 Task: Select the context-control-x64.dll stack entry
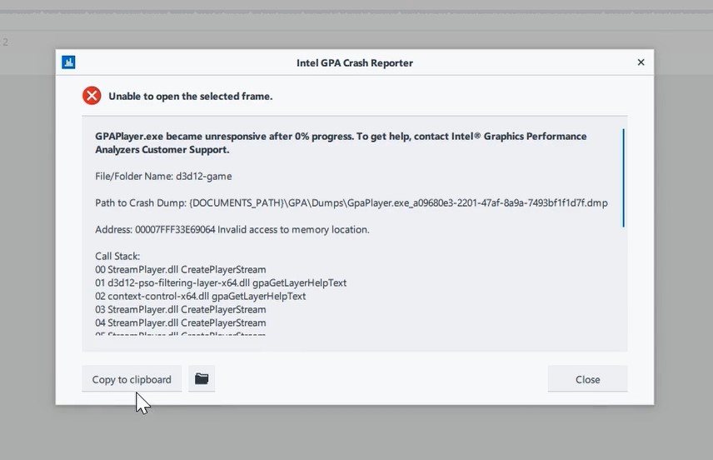coord(200,296)
